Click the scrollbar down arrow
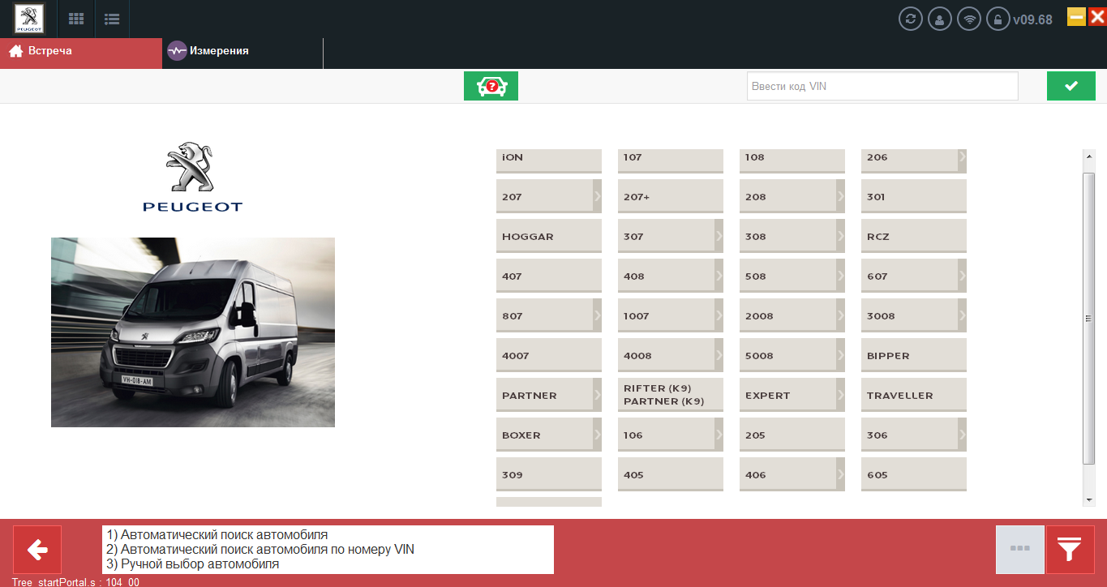Viewport: 1107px width, 587px height. 1089,500
